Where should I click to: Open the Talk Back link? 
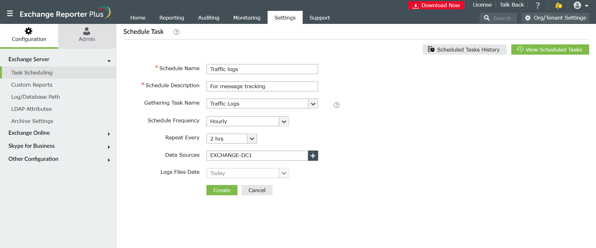click(x=512, y=5)
